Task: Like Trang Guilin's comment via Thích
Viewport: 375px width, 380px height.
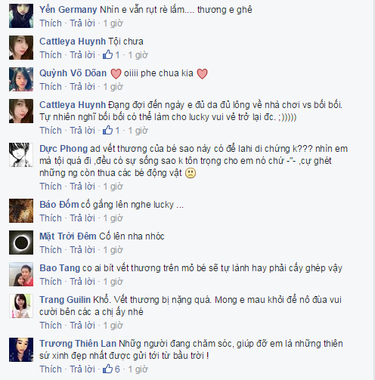Action: (x=51, y=326)
